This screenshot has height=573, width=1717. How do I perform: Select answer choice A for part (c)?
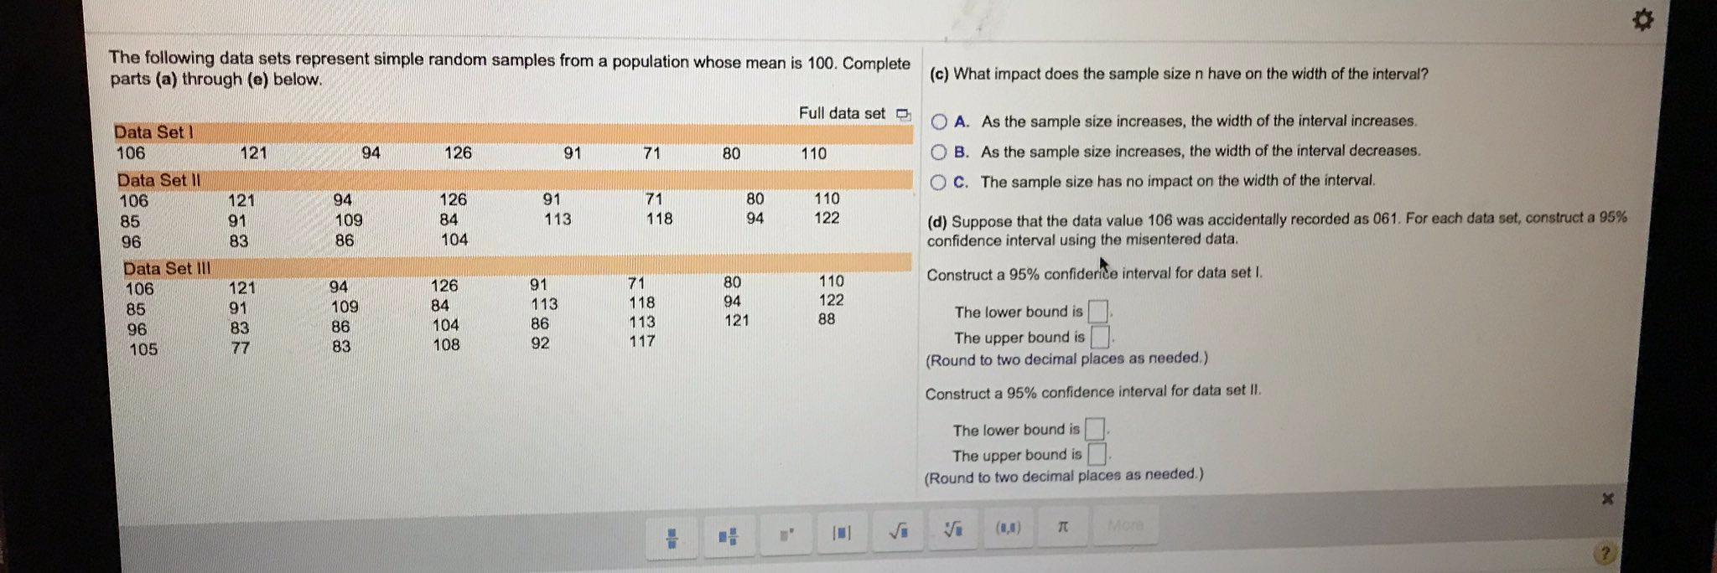[x=940, y=121]
